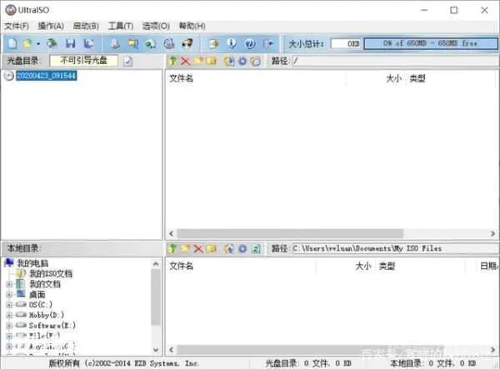500x369 pixels.
Task: Click the Exit icon on main toolbar
Action: (x=268, y=43)
